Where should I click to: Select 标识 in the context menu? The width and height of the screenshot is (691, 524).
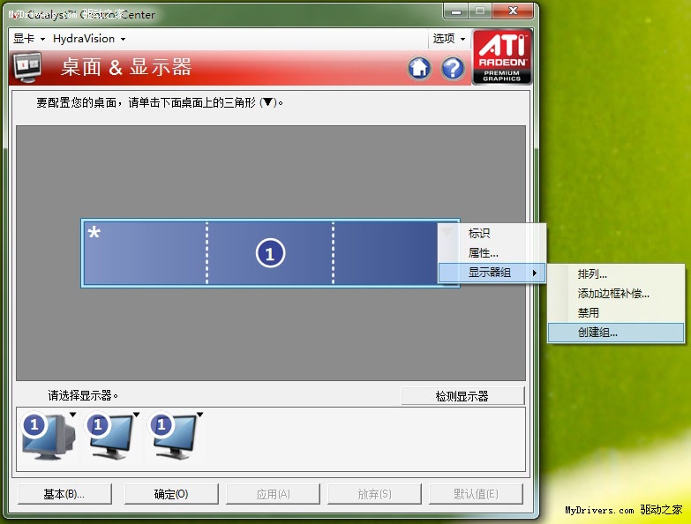(x=479, y=234)
